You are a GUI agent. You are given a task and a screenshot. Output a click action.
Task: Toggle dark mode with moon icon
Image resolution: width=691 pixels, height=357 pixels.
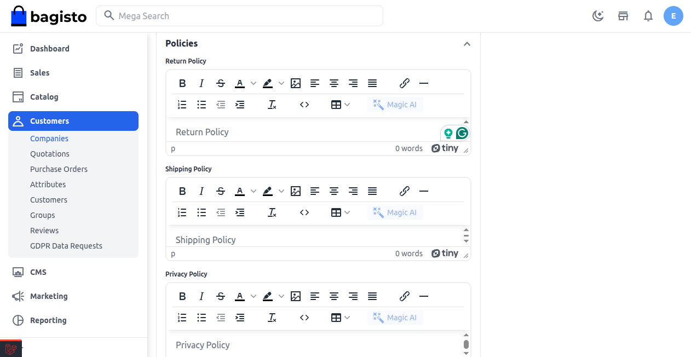tap(598, 16)
